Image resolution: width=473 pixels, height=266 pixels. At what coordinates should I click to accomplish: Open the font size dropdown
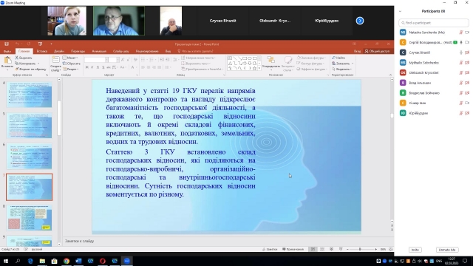click(x=118, y=60)
